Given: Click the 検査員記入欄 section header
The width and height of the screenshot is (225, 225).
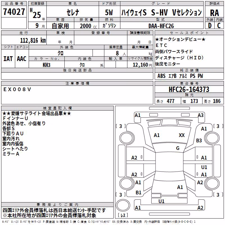Looking at the screenshot, I should 57,108.
